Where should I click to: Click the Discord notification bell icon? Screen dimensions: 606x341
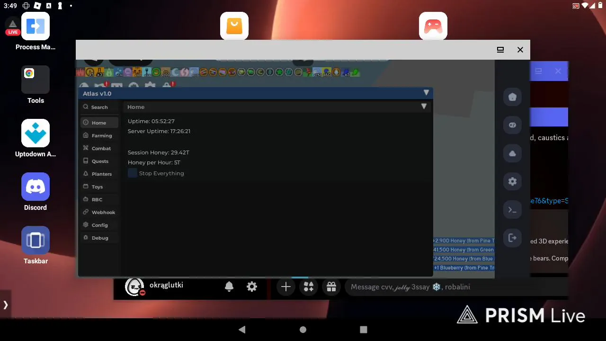pyautogui.click(x=229, y=287)
